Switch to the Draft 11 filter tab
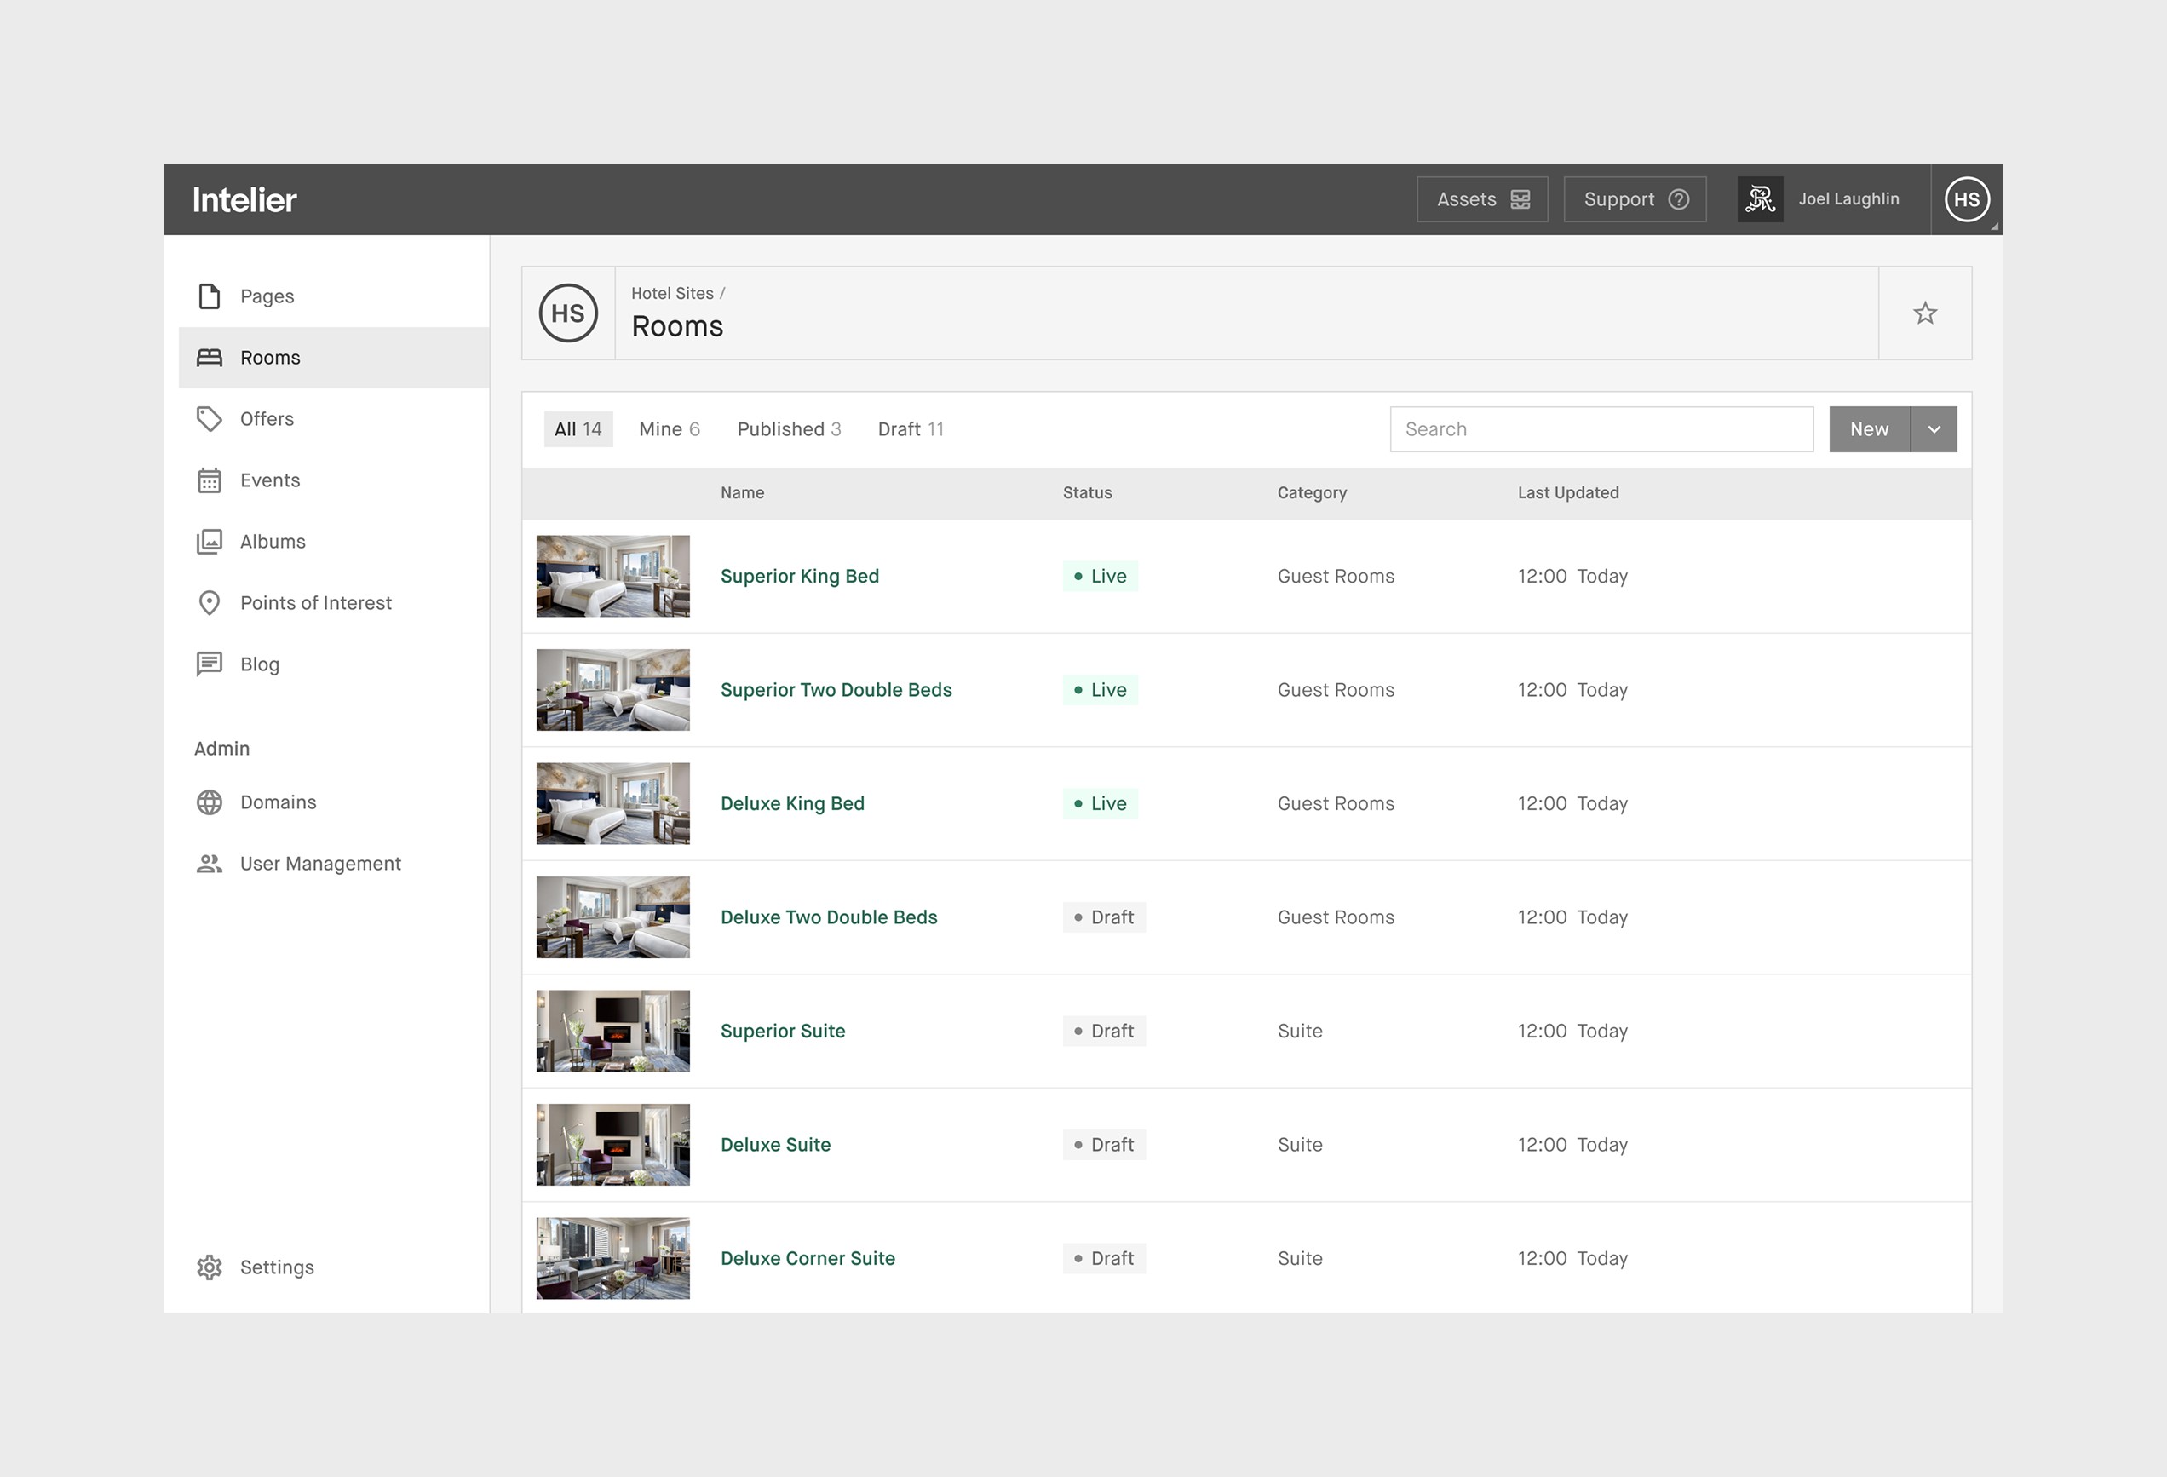2167x1477 pixels. (x=911, y=429)
